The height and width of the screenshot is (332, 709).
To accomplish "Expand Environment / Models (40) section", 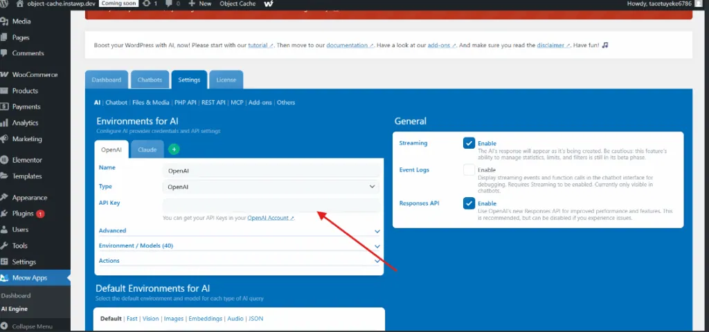I will (x=239, y=246).
